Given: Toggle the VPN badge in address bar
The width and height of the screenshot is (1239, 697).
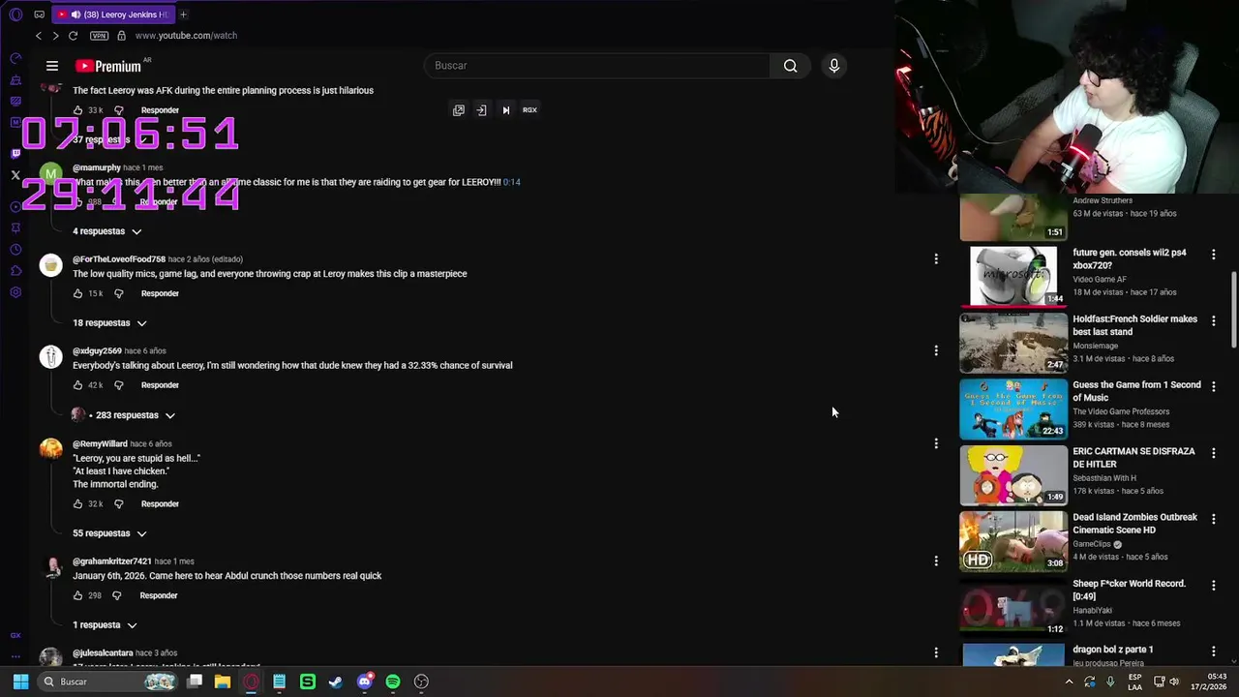Looking at the screenshot, I should point(99,36).
